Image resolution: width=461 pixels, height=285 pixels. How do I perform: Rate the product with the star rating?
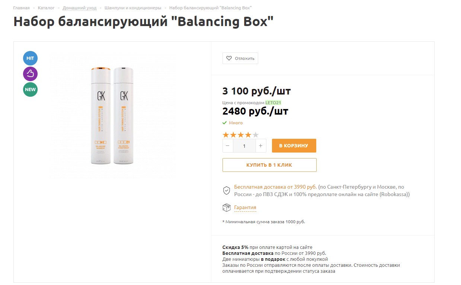(x=240, y=135)
